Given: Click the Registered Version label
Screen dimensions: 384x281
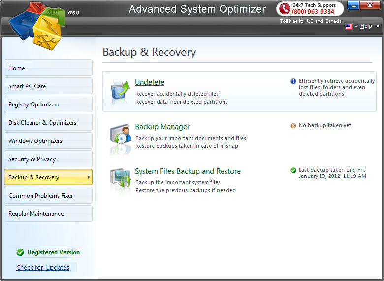Looking at the screenshot, I should [x=54, y=252].
